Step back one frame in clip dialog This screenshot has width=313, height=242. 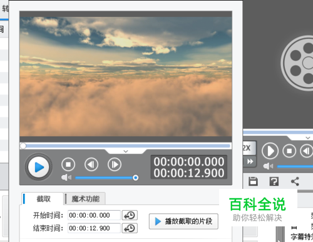tap(91, 164)
